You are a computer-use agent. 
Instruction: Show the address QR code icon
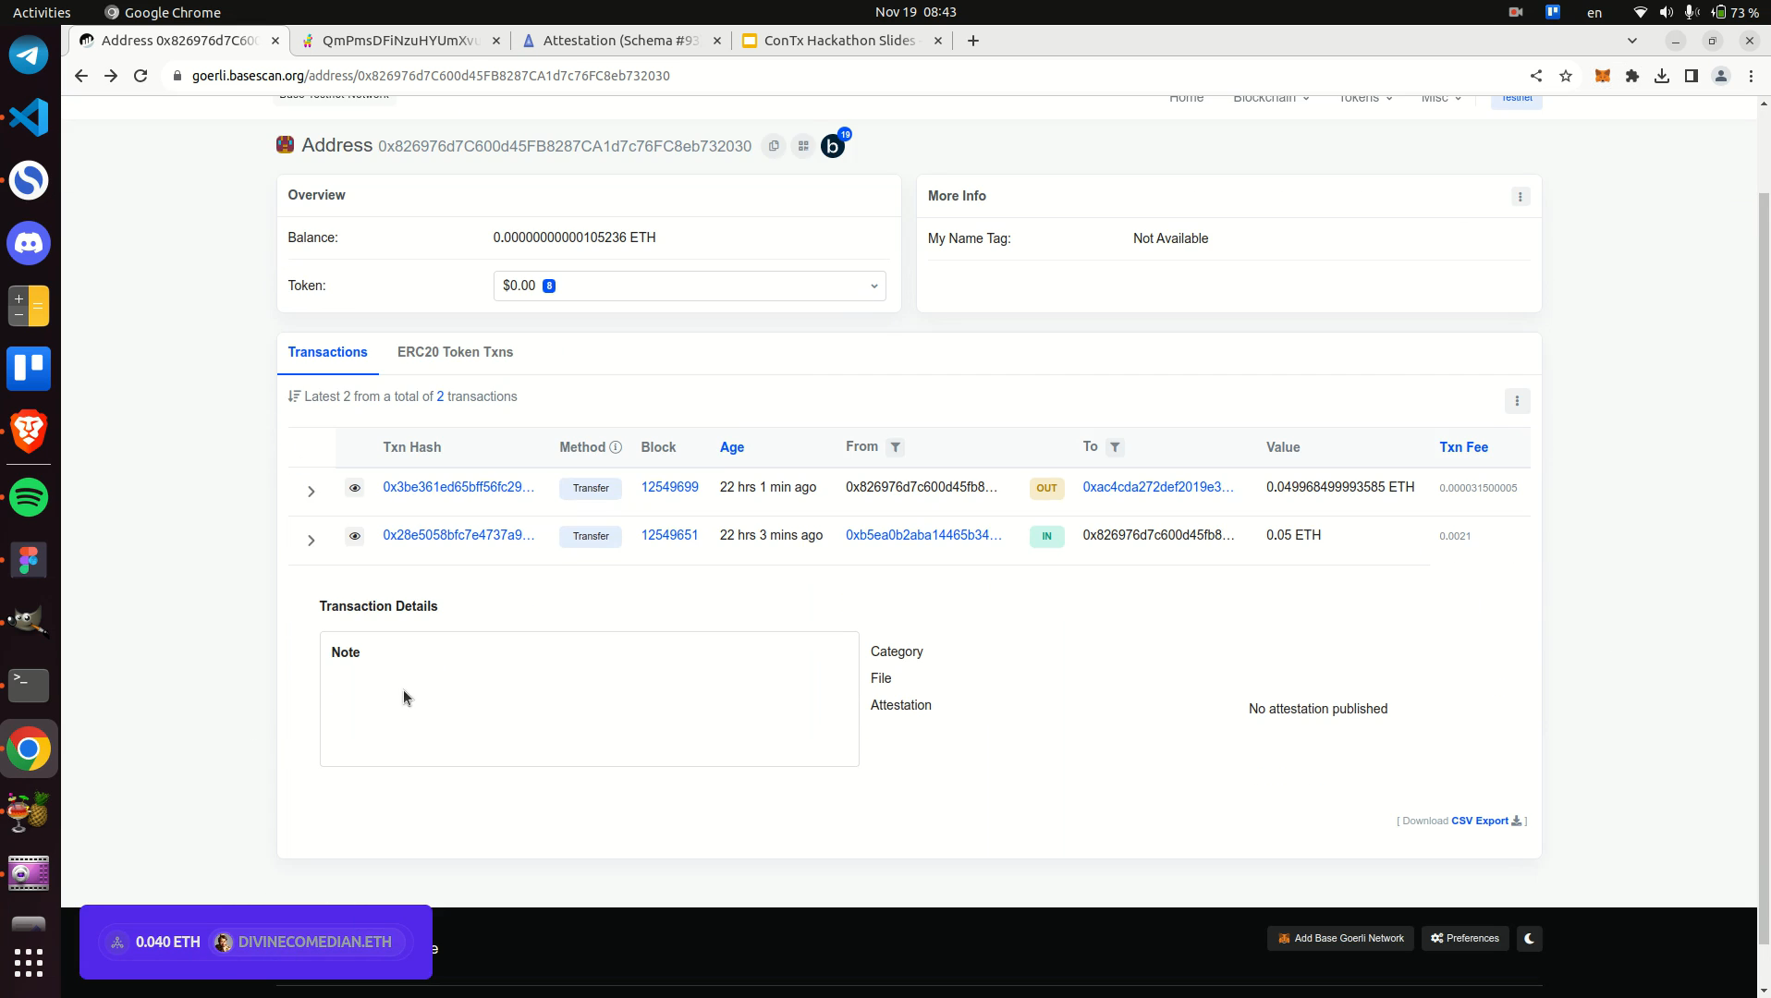(803, 146)
